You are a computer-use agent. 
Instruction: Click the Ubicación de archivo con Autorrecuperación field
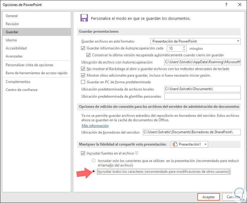point(202,62)
